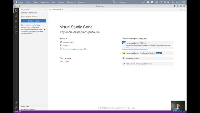This screenshot has height=113, width=200.
Task: Click the folder icon beside Открыть
Action: (61, 45)
